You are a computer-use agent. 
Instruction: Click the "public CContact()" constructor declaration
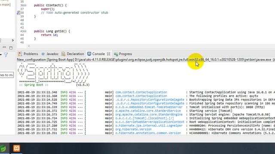click(50, 6)
